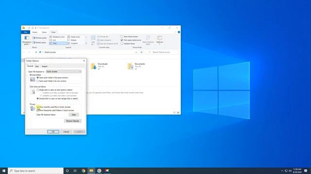Switch to the Home ribbon tab

pos(35,32)
